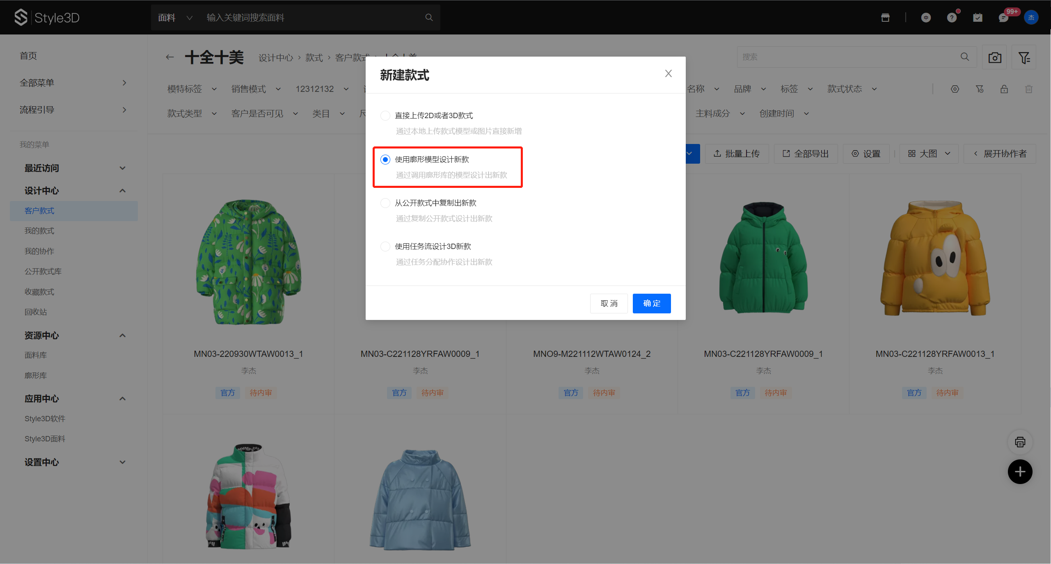This screenshot has width=1051, height=564.
Task: Open 我的款式 in sidebar
Action: pyautogui.click(x=39, y=231)
